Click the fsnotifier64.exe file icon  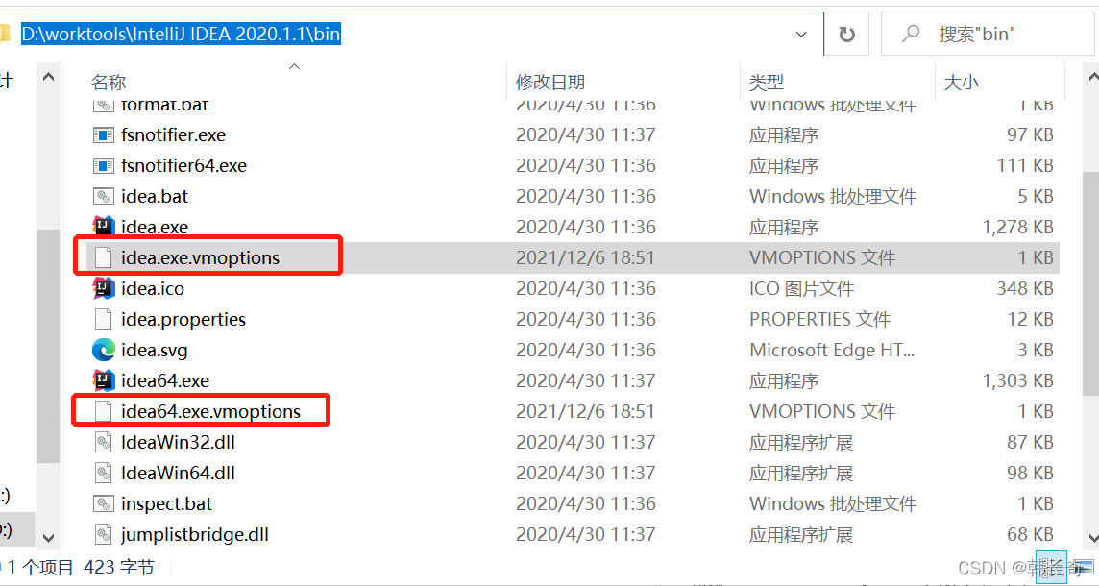[x=104, y=165]
